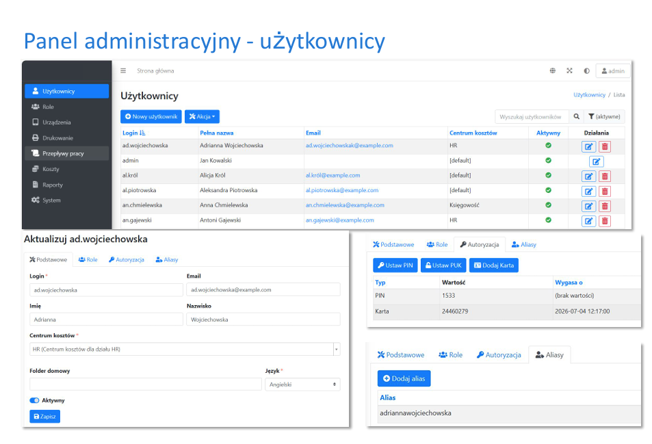Toggle fullscreen with the expand arrows icon
This screenshot has height=444, width=652.
(569, 70)
